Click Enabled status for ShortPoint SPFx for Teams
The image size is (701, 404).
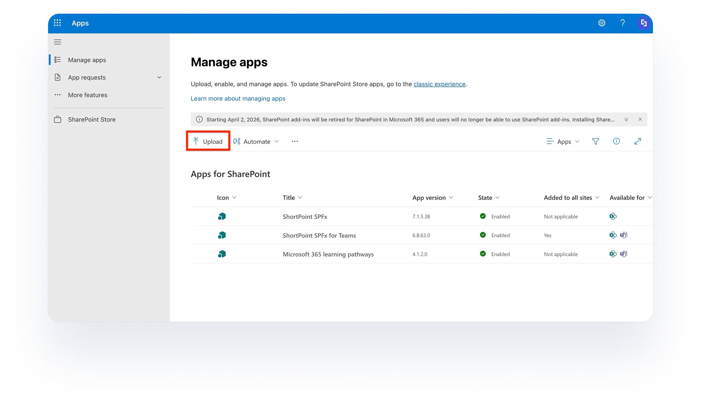click(x=495, y=235)
